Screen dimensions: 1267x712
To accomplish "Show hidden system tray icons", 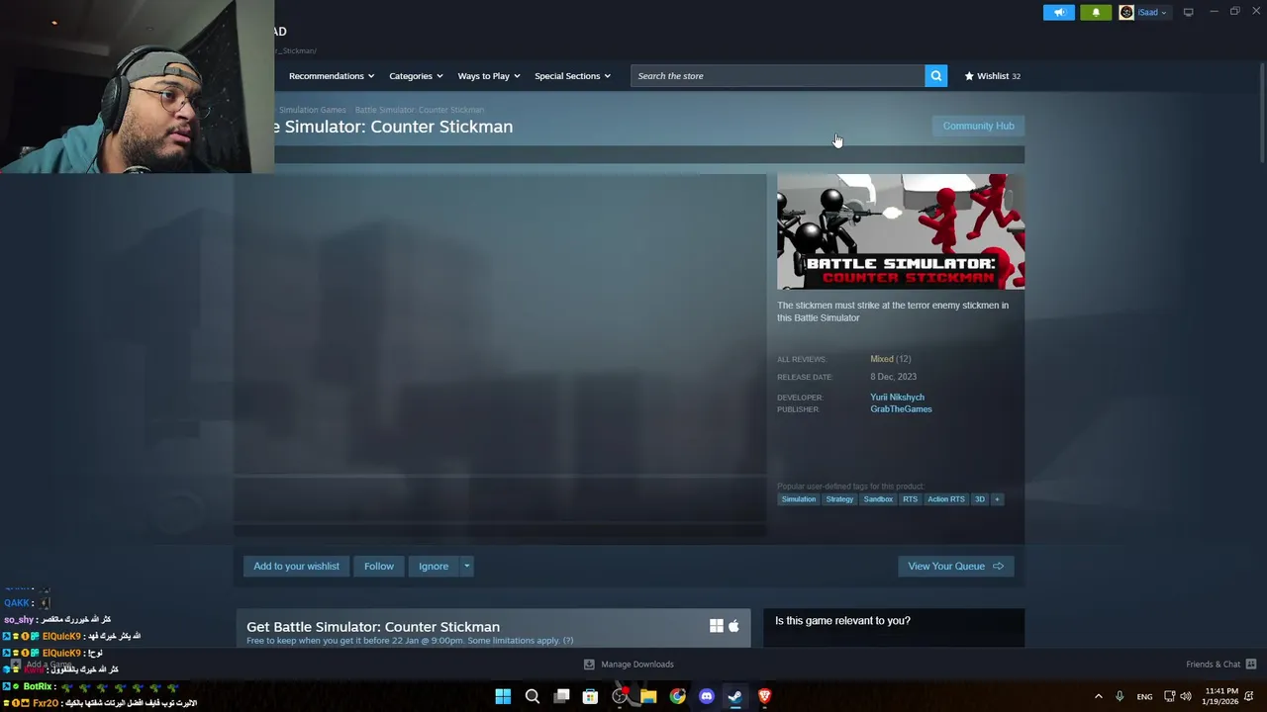I will tap(1098, 696).
